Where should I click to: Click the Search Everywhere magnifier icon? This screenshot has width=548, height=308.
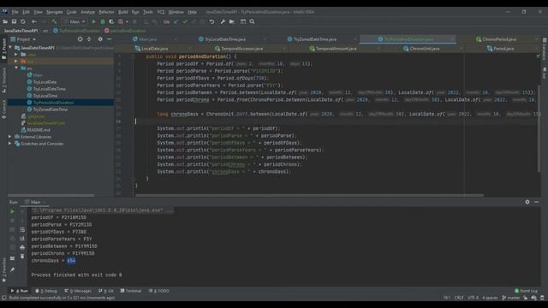tap(252, 21)
